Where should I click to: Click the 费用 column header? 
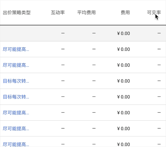click(x=125, y=13)
